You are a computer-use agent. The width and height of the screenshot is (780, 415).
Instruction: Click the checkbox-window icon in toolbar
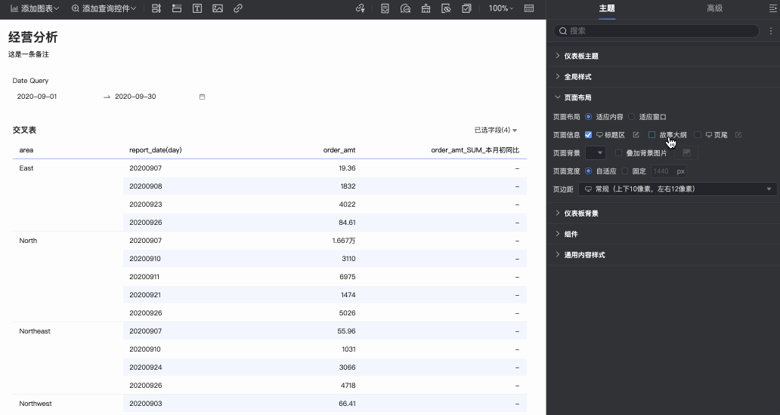466,8
